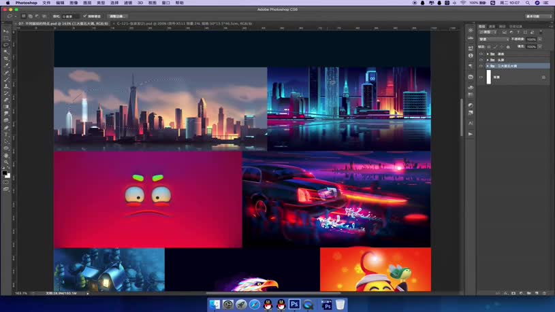This screenshot has height=312, width=555.
Task: Click Subtract from Selection mode icon
Action: coord(37,16)
